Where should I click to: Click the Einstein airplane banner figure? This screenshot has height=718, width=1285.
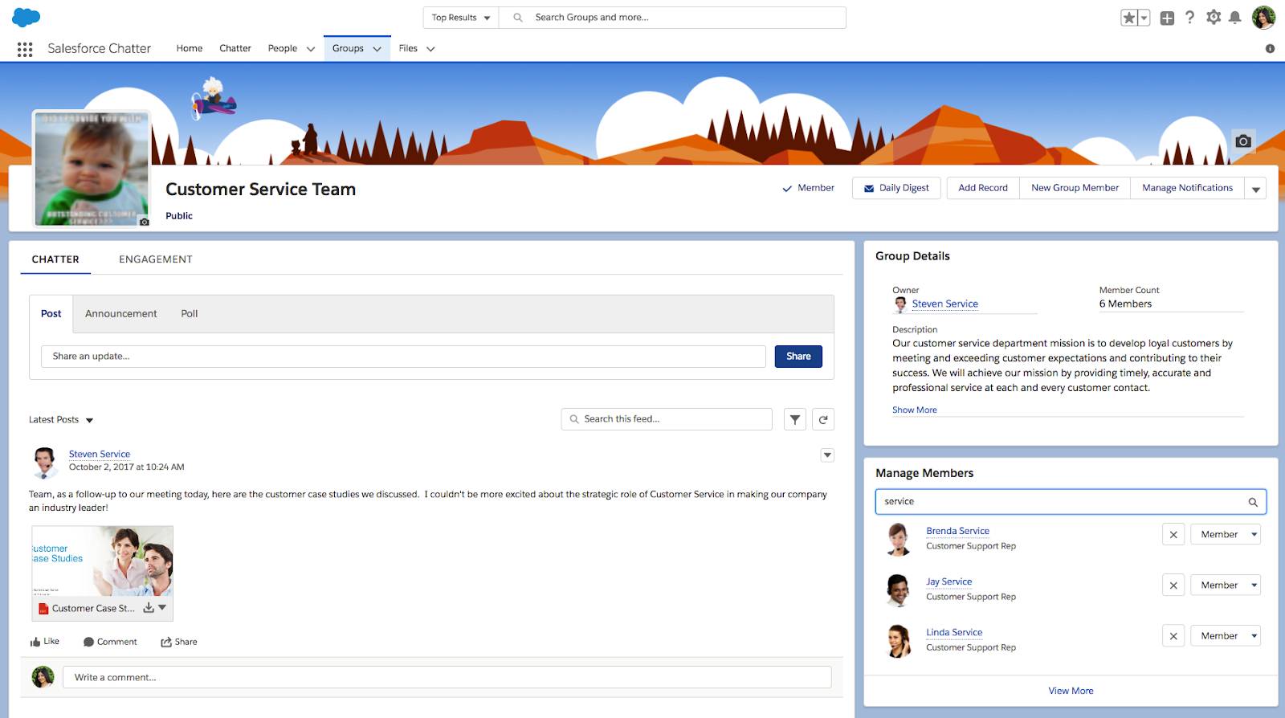[x=213, y=97]
